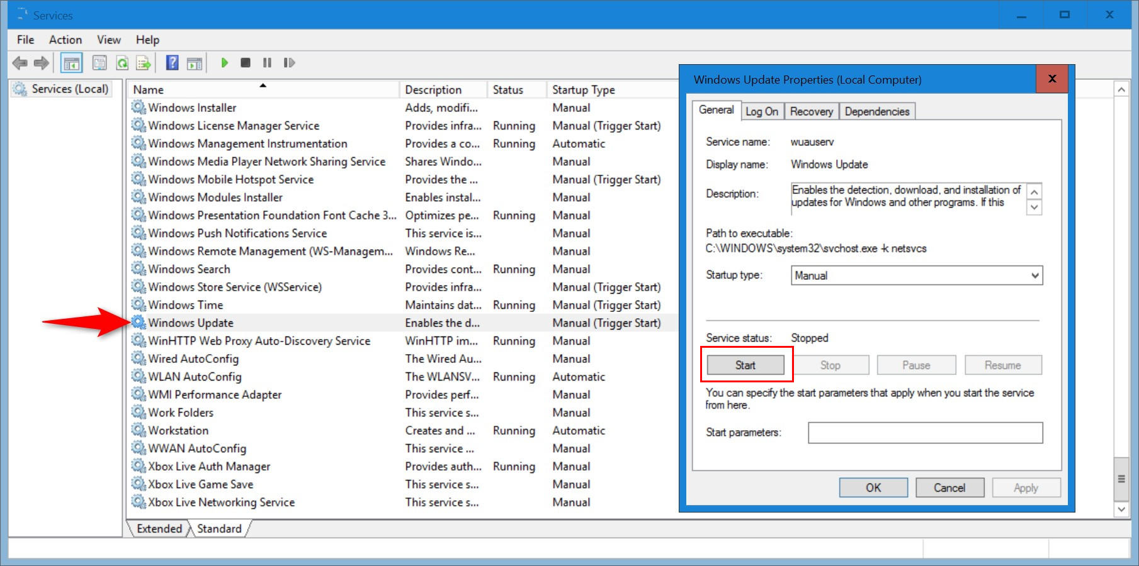This screenshot has height=566, width=1139.
Task: Click the green Start Service toolbar icon
Action: point(224,63)
